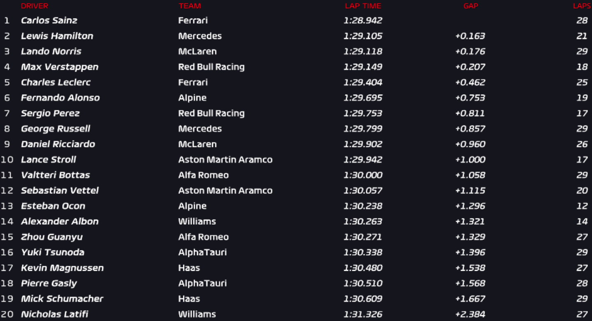The height and width of the screenshot is (321, 592).
Task: Select Valtteri Bottas lap time 1:30.000
Action: coord(363,175)
